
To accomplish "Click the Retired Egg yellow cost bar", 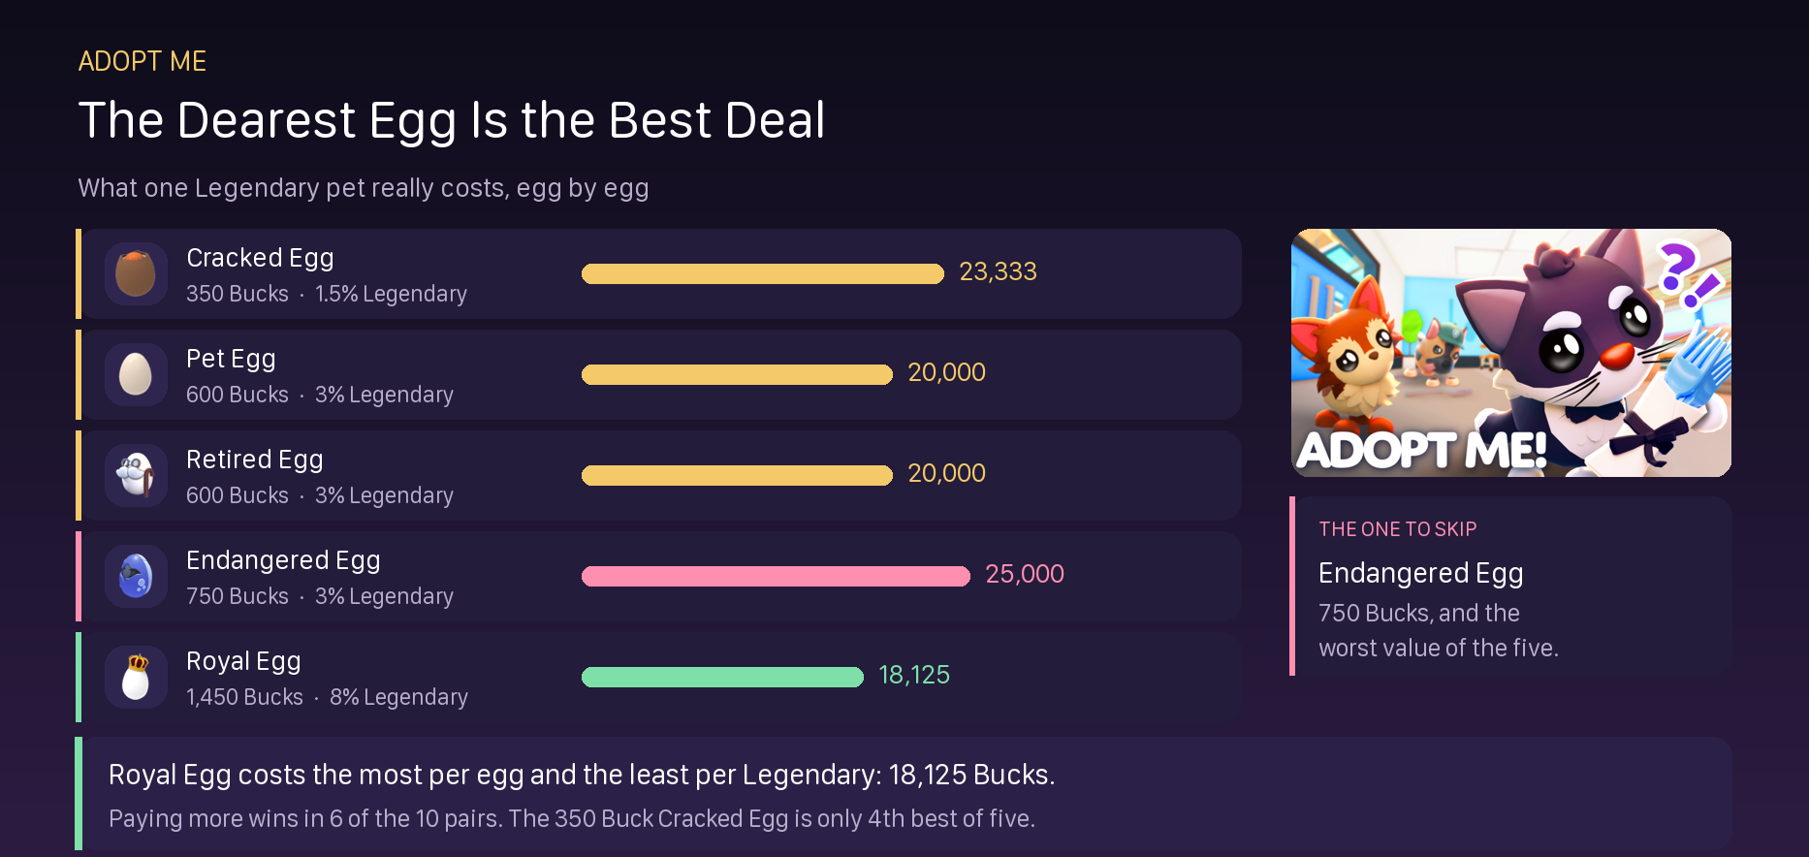I will point(737,475).
